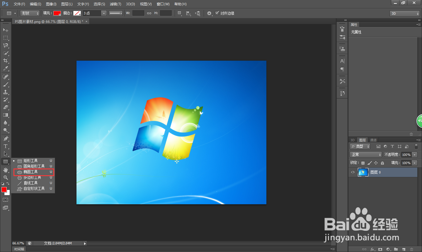
Task: Switch to the 3D panel tab
Action: 353,140
